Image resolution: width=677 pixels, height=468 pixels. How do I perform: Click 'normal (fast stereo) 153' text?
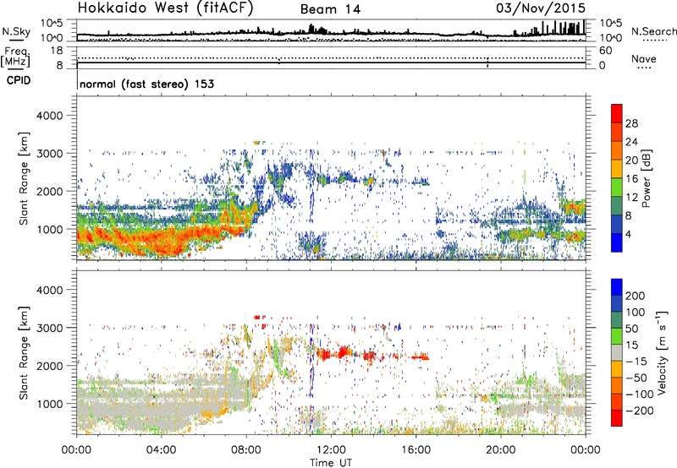146,84
